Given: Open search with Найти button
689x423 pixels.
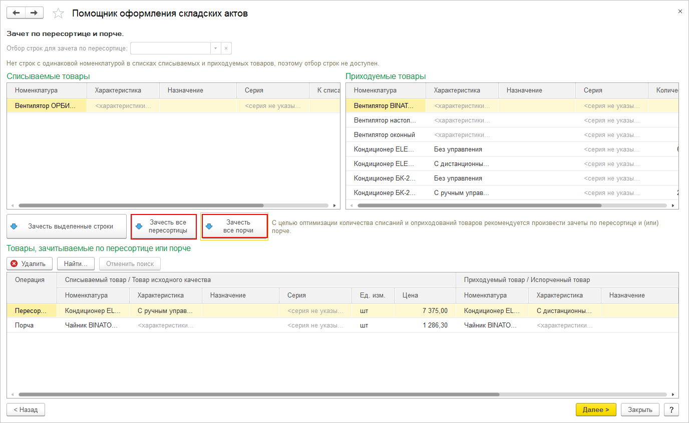Looking at the screenshot, I should click(76, 263).
